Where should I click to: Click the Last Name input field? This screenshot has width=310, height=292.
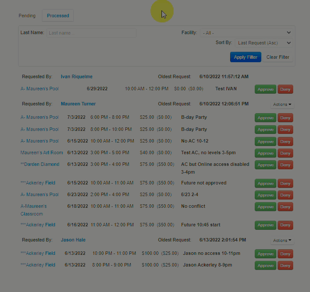91,33
